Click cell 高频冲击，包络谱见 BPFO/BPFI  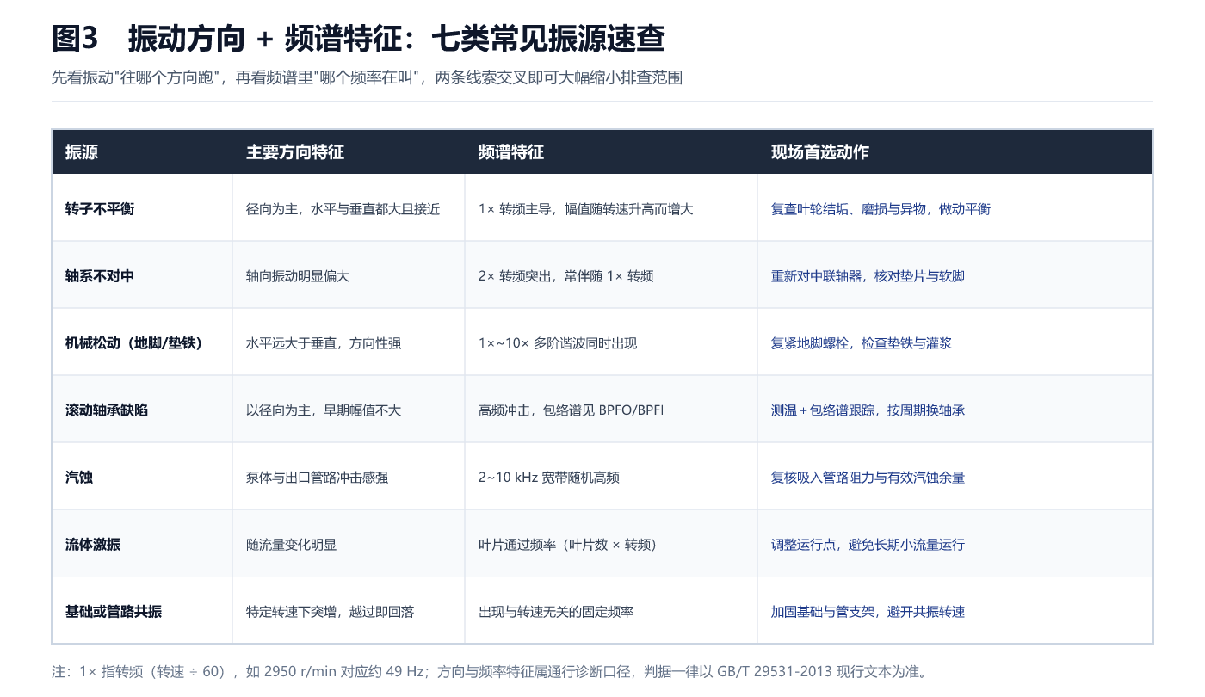click(x=571, y=410)
